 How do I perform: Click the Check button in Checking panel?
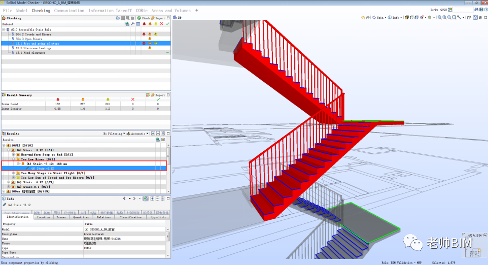(x=144, y=18)
